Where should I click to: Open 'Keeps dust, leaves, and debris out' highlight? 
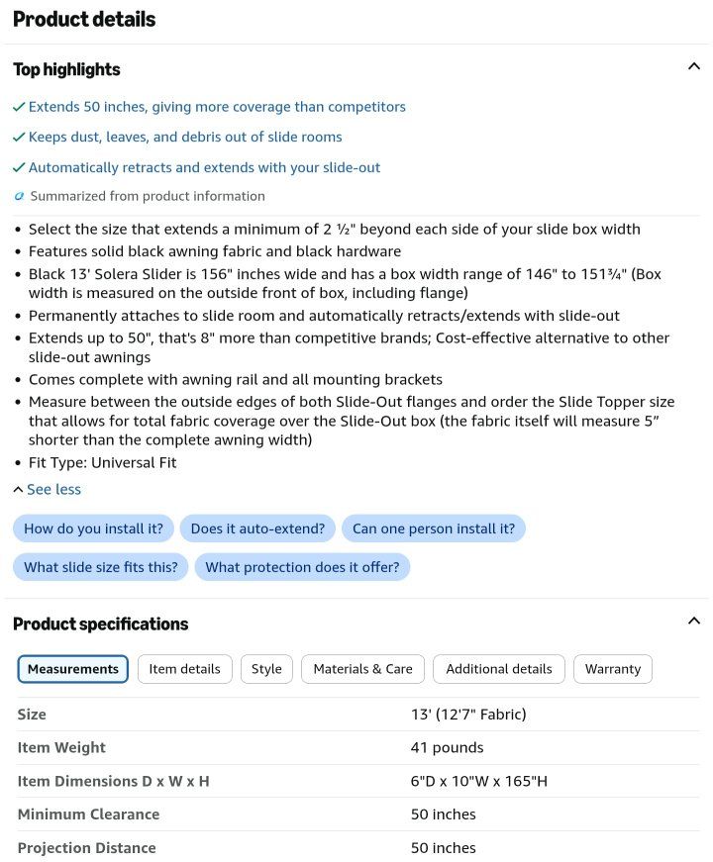(185, 137)
